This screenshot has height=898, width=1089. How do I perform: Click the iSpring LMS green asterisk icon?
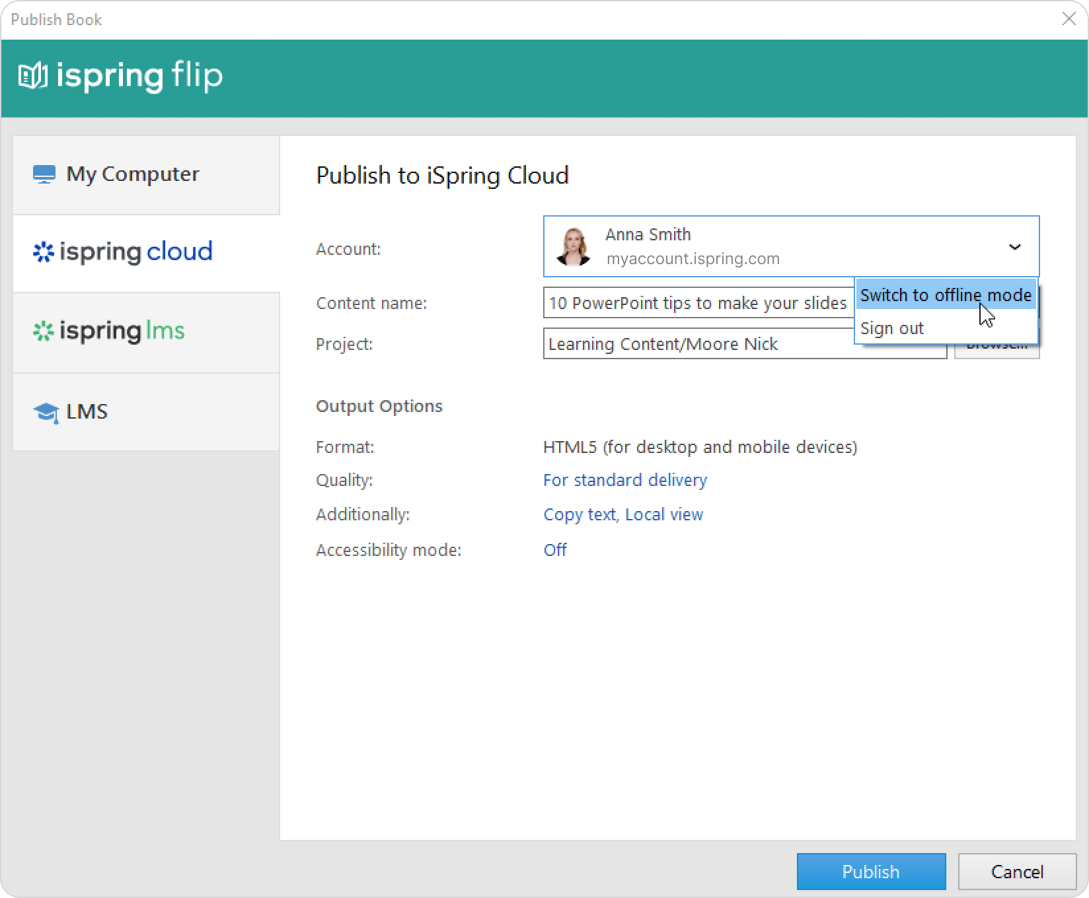[x=44, y=331]
